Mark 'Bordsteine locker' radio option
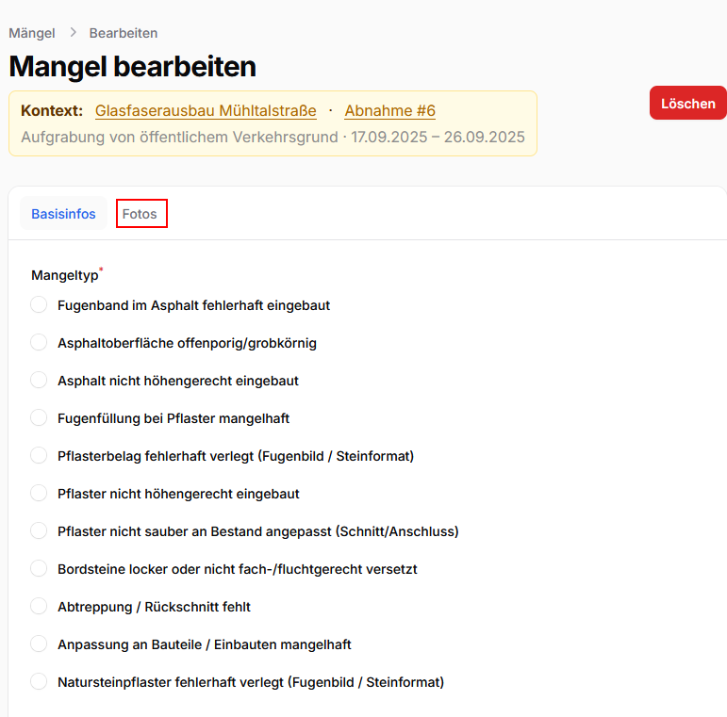Viewport: 727px width, 717px height. coord(39,569)
